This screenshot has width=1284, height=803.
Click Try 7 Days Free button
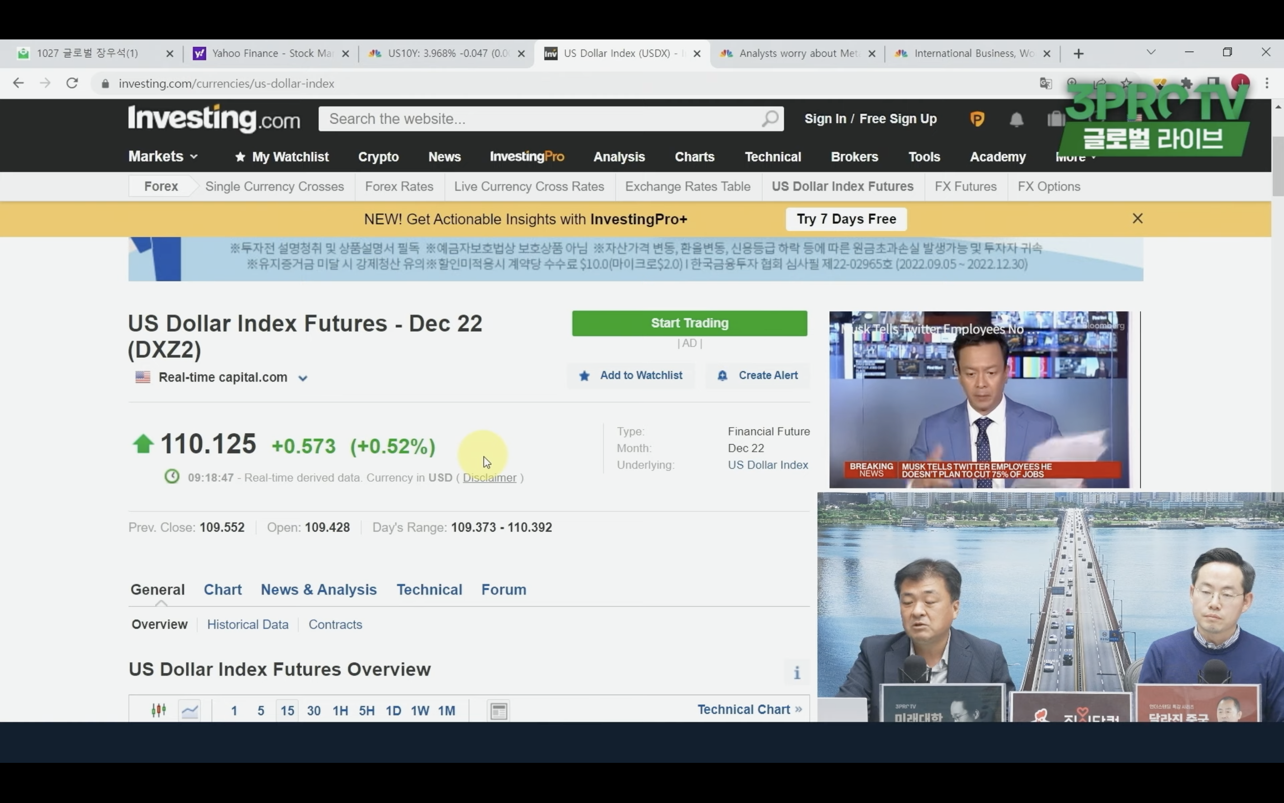pyautogui.click(x=846, y=219)
